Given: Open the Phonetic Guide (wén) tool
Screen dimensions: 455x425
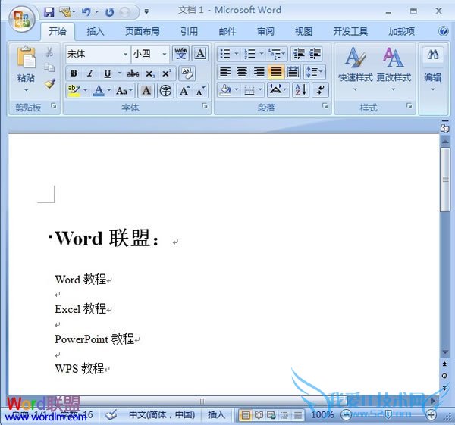Looking at the screenshot, I should [180, 53].
